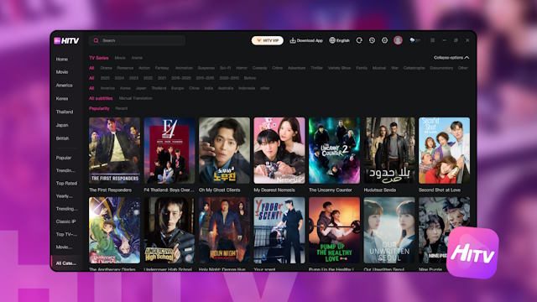The height and width of the screenshot is (302, 537).
Task: Open the Holy Night: Demon Hunters poster
Action: [224, 230]
